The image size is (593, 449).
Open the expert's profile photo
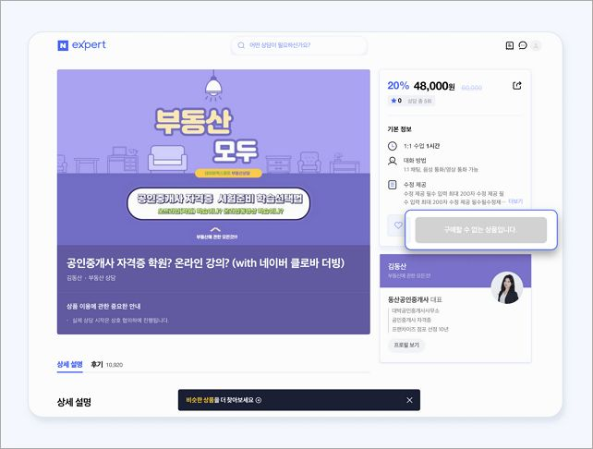(x=507, y=288)
